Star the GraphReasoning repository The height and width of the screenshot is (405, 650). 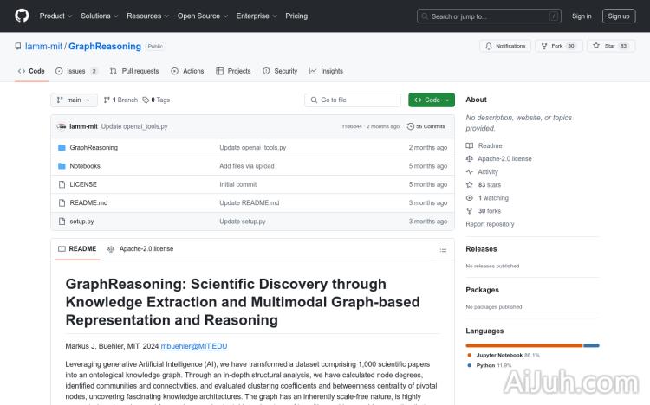pyautogui.click(x=604, y=46)
